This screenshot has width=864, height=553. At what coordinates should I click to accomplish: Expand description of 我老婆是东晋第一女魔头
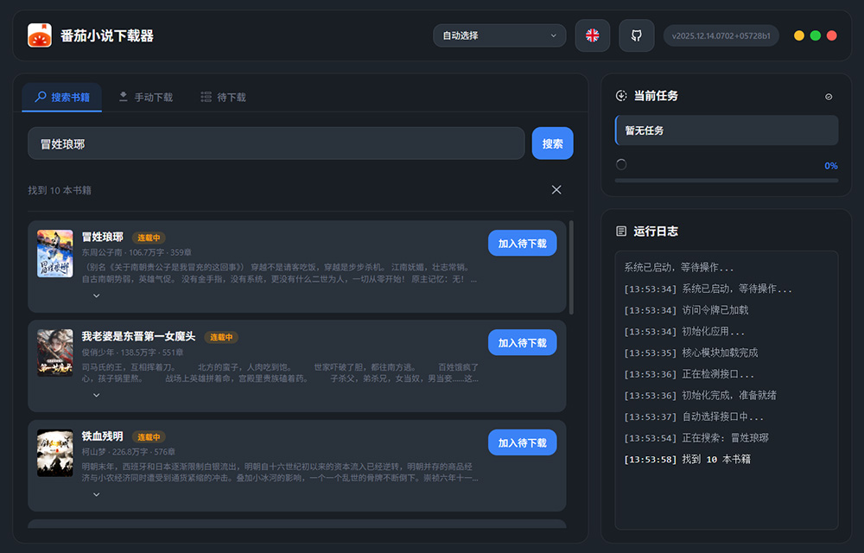97,396
